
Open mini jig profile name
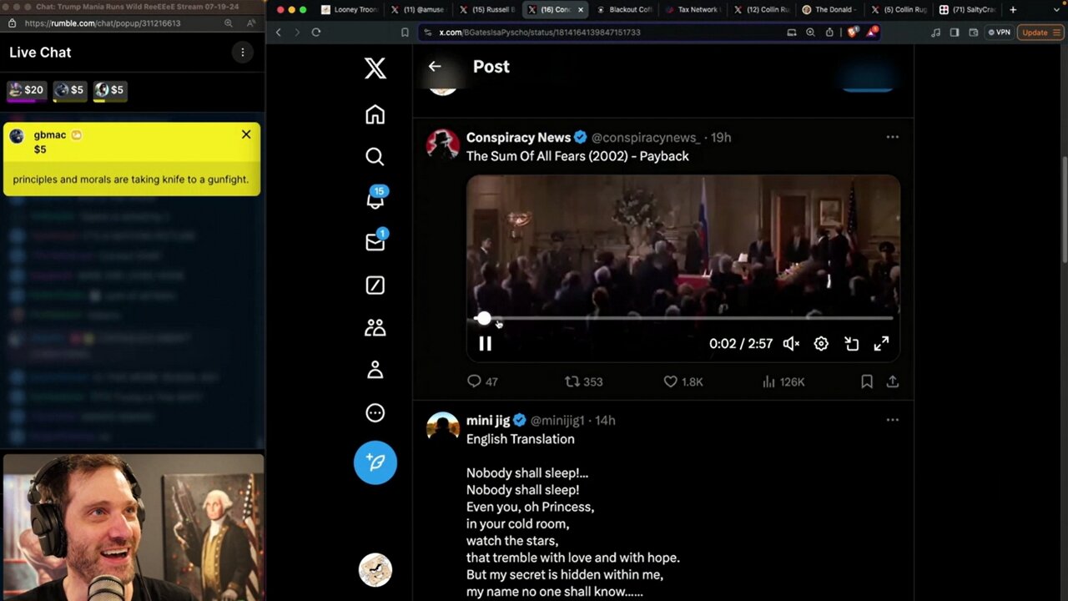(x=487, y=421)
